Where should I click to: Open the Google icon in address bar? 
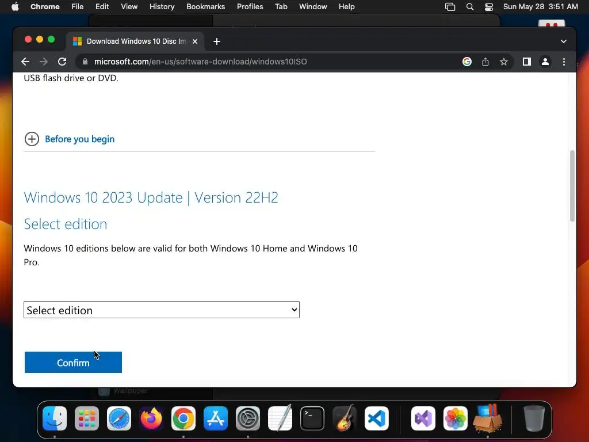467,62
